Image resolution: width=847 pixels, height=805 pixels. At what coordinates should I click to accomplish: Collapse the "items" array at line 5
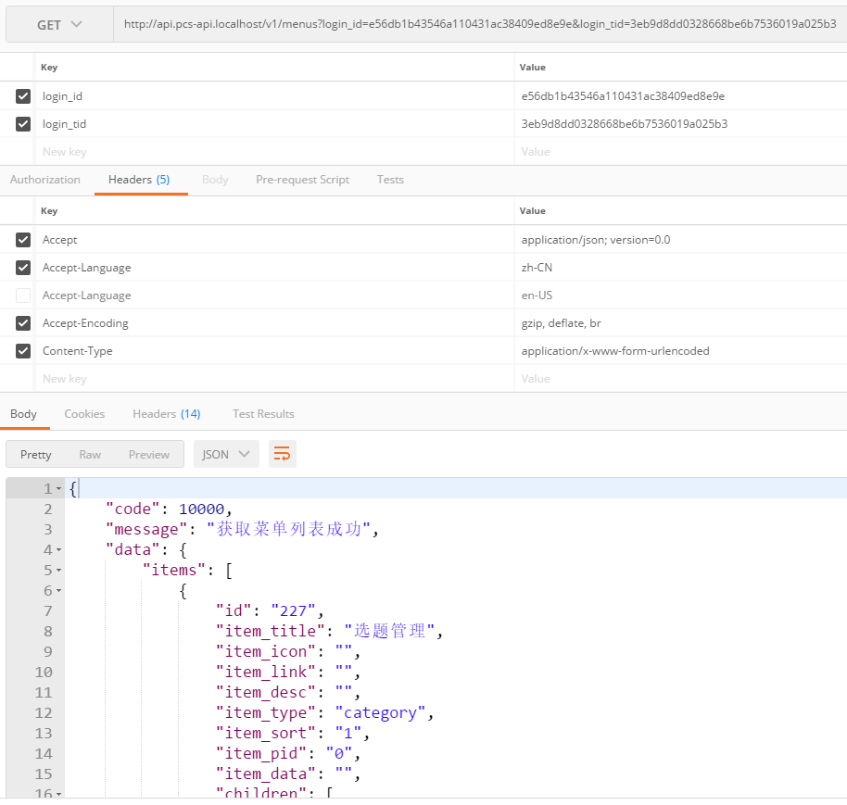[59, 571]
